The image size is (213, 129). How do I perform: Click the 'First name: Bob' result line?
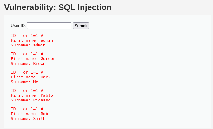click(30, 114)
